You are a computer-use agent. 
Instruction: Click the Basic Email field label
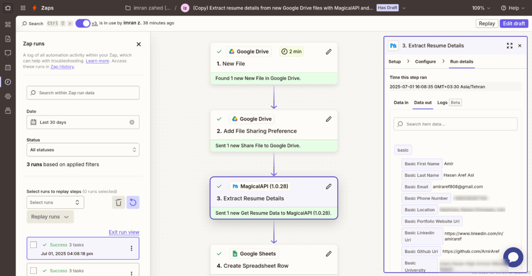click(416, 187)
